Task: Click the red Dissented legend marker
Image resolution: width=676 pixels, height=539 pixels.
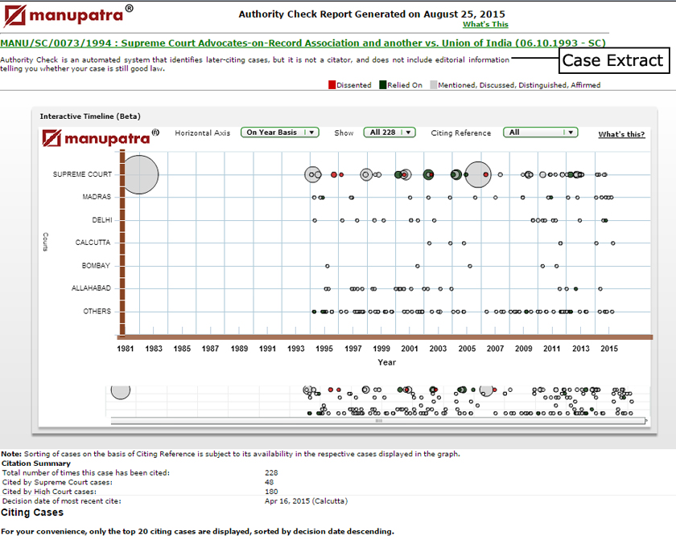Action: [x=331, y=84]
